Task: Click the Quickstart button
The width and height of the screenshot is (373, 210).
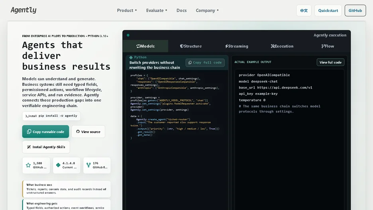Action: tap(328, 10)
